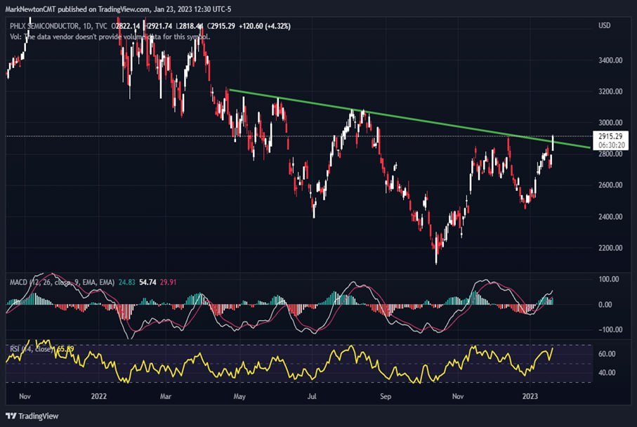Click the 2200.00 price axis label

(610, 248)
